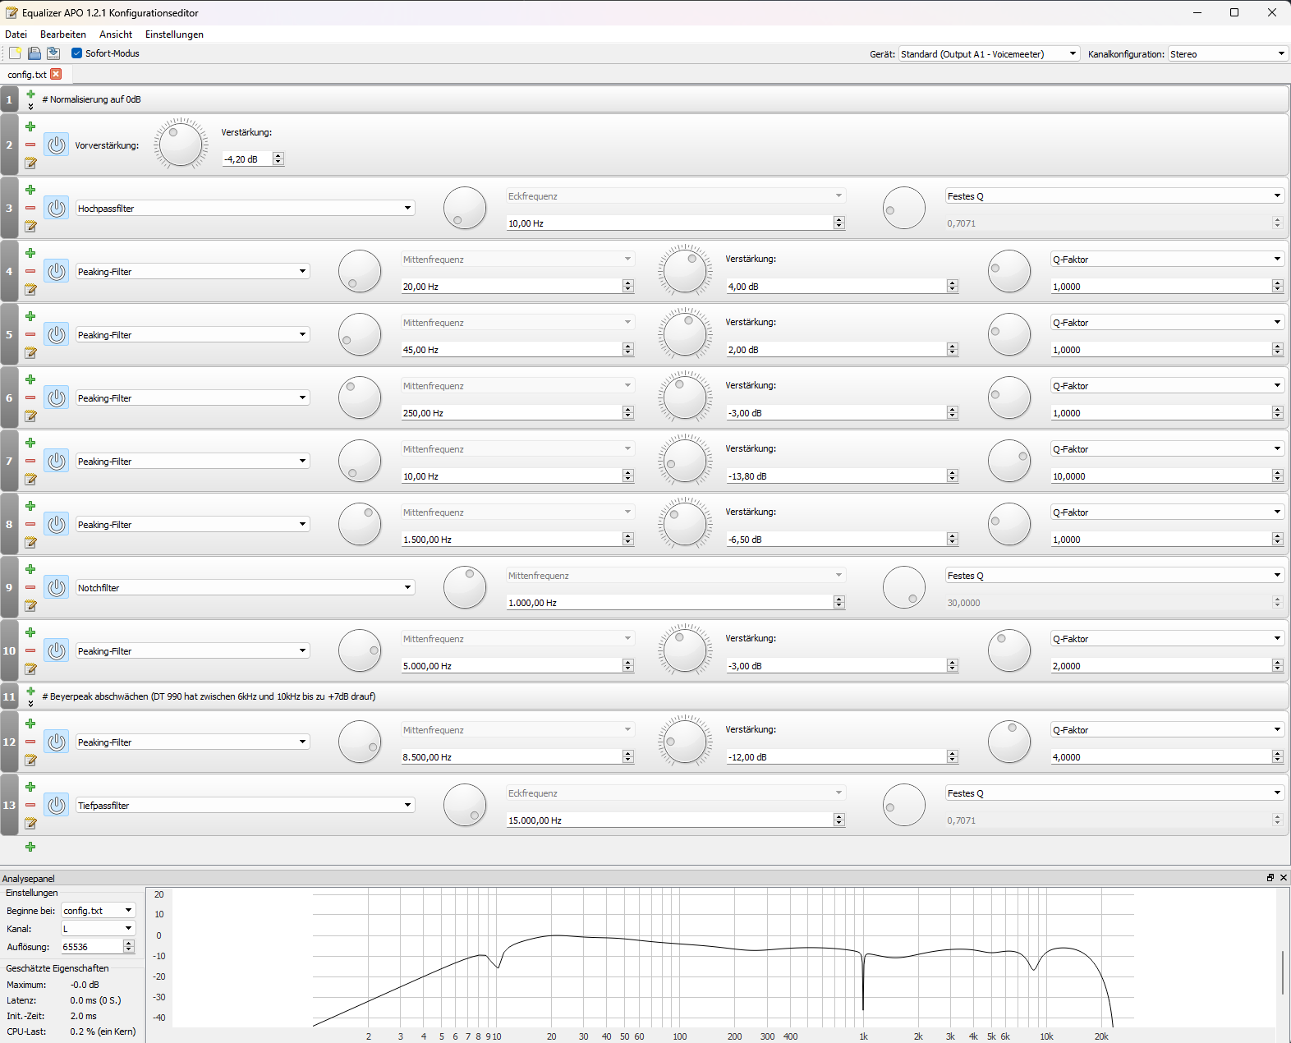Click the Auflösung 65536 stepper
The height and width of the screenshot is (1043, 1291).
128,947
